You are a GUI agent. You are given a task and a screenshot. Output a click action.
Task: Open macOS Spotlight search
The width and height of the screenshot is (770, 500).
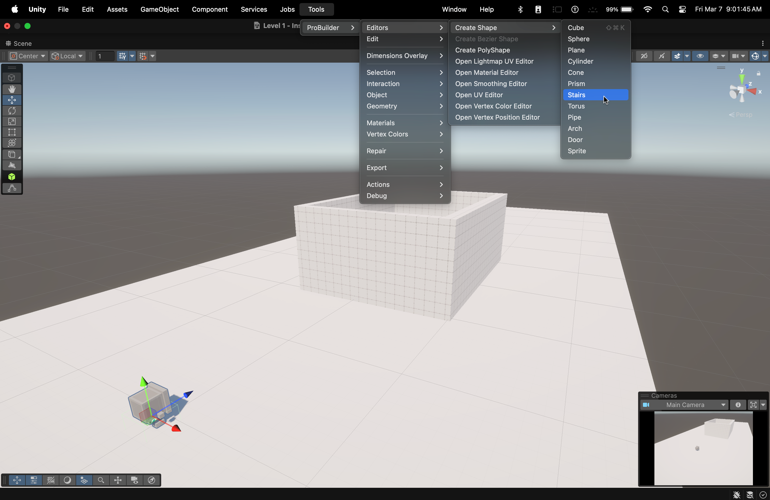(x=665, y=9)
